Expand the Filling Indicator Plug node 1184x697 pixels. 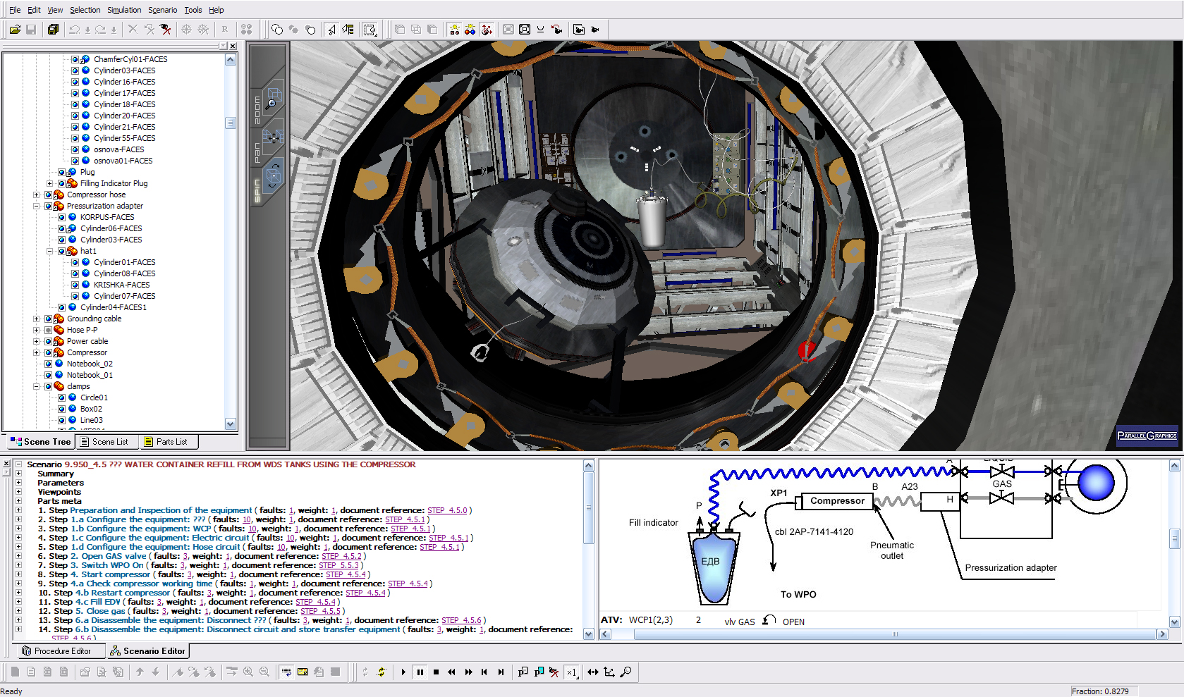click(49, 183)
